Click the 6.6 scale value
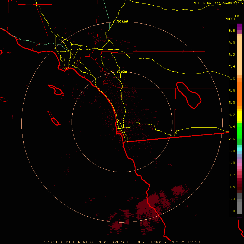244x244 pixels. point(232,79)
